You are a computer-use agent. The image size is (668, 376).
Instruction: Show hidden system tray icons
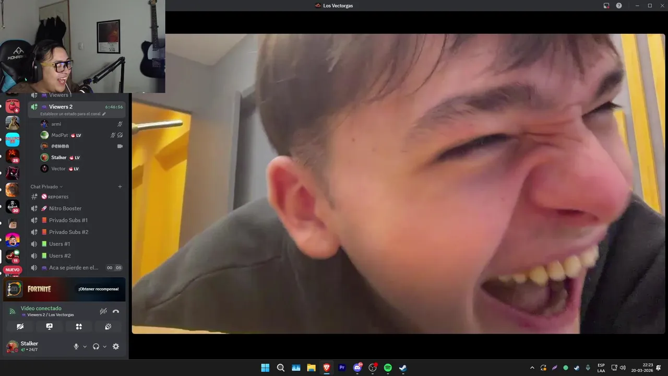[x=532, y=368]
